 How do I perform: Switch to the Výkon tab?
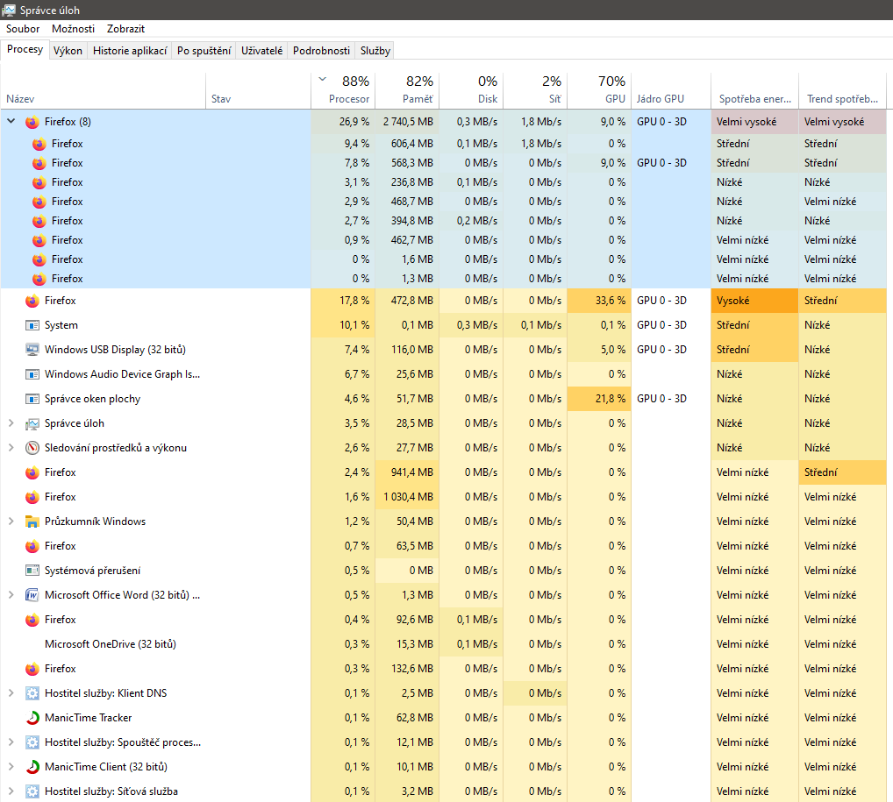coord(68,51)
